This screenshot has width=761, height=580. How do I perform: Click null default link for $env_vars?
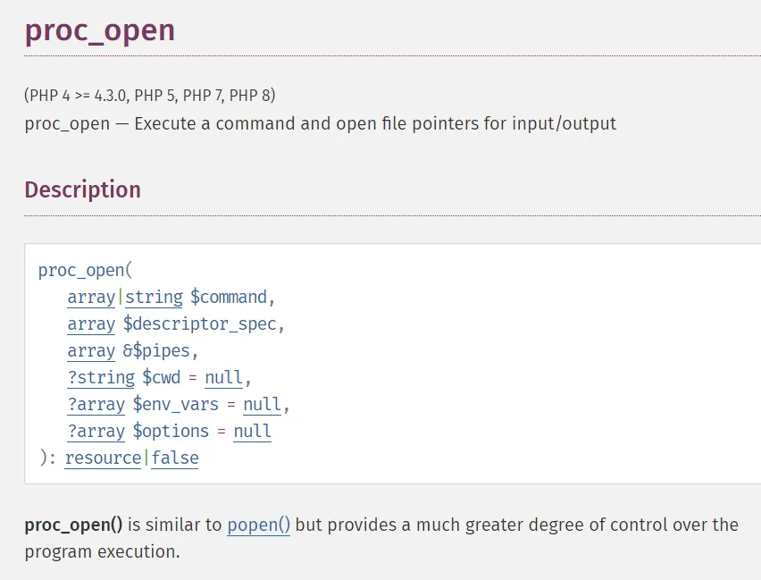coord(262,404)
